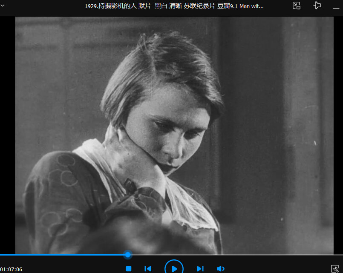Play the paused video
The height and width of the screenshot is (273, 343).
174,269
